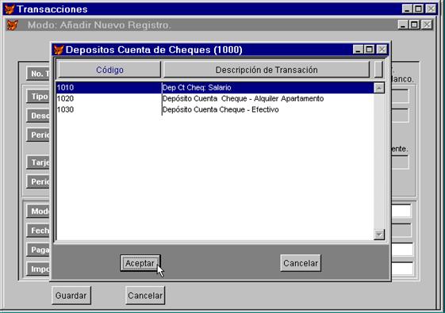
Task: Sort by the Código column header
Action: [109, 70]
